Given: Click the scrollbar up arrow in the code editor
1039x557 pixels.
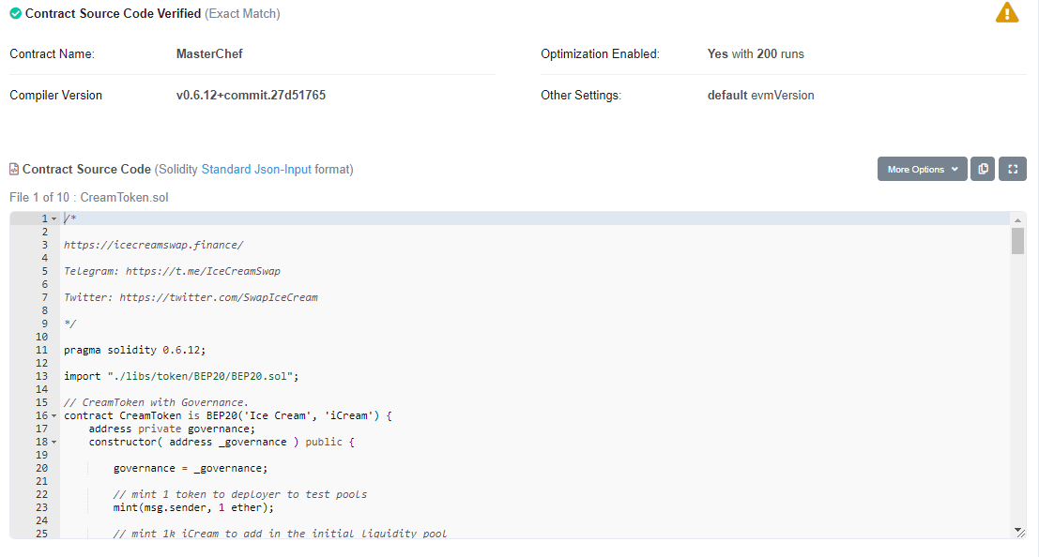Looking at the screenshot, I should click(x=1017, y=219).
